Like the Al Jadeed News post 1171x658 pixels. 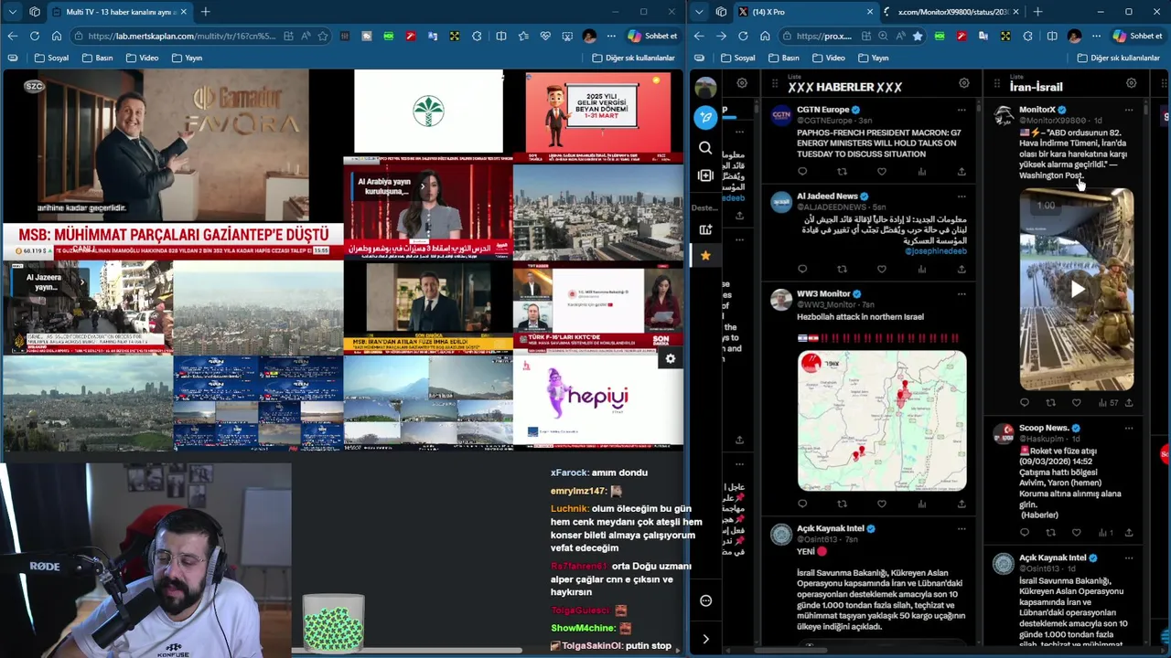882,269
